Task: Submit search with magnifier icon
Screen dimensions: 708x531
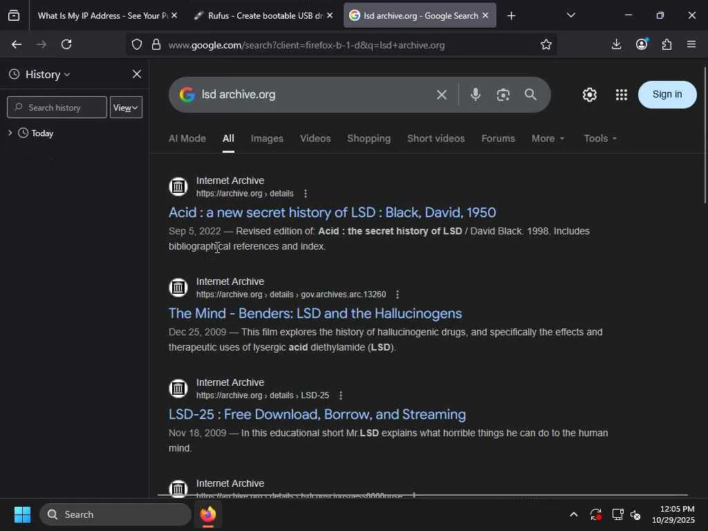Action: click(x=530, y=94)
